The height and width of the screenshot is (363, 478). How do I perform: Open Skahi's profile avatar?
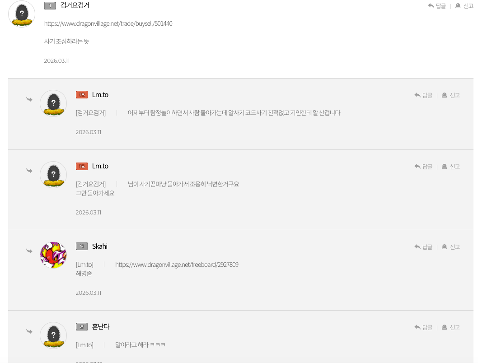pos(53,255)
